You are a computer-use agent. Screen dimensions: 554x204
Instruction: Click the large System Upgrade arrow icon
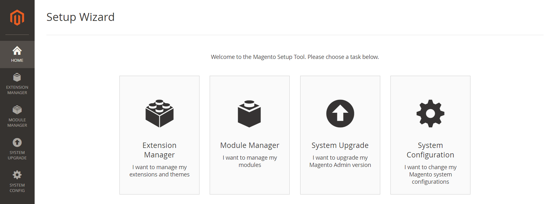click(340, 114)
